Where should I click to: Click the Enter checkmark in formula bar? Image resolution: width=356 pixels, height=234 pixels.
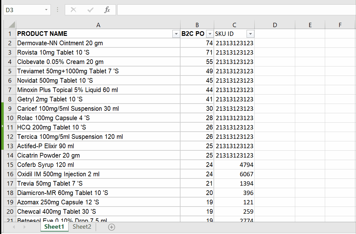[90, 10]
